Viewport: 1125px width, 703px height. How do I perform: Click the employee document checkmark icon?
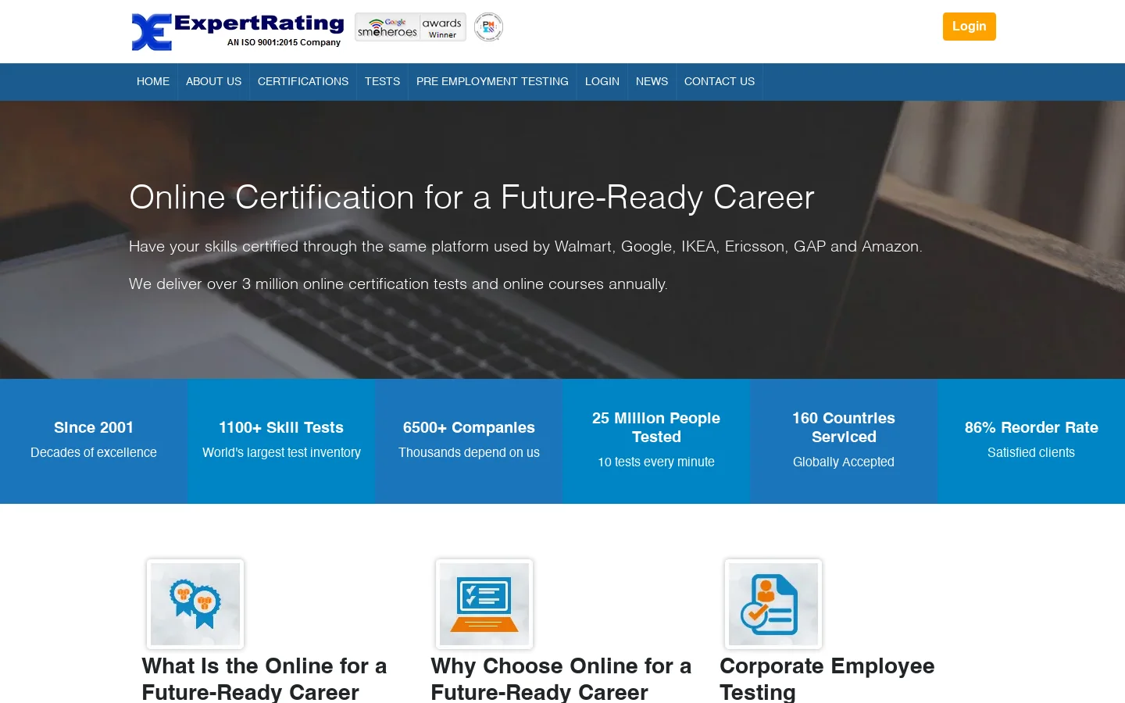pyautogui.click(x=773, y=604)
